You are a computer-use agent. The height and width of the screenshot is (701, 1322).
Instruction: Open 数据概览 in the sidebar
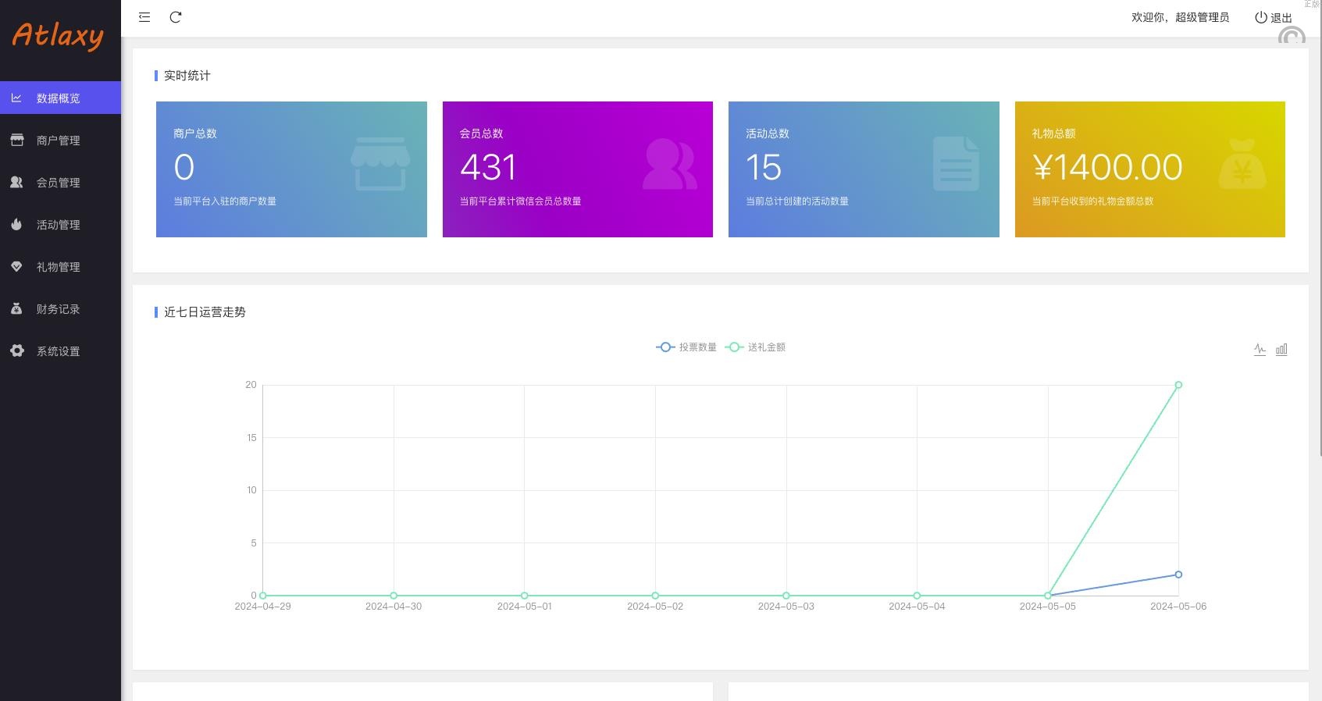(59, 98)
